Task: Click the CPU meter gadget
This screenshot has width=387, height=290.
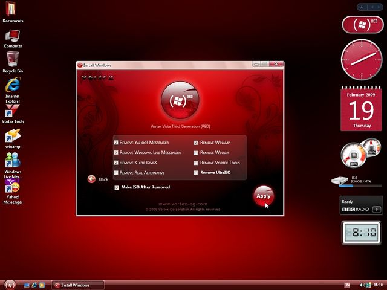Action: tap(360, 153)
